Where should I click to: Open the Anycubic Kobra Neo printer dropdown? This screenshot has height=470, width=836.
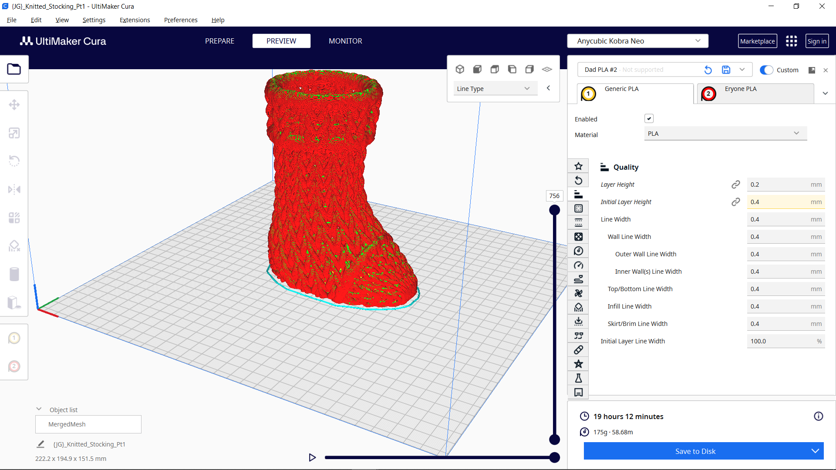(637, 40)
